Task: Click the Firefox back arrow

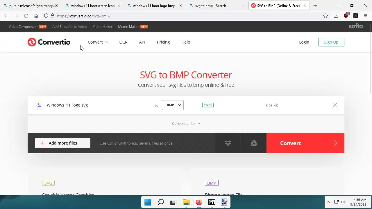Action: pos(6,16)
